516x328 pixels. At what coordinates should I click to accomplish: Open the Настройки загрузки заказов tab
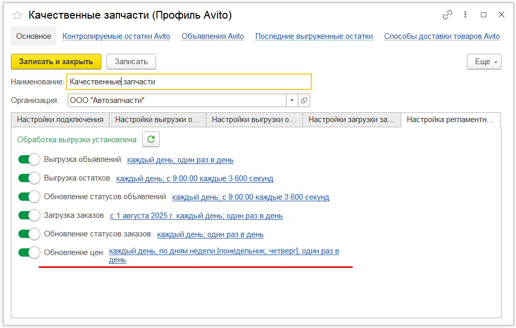(351, 120)
